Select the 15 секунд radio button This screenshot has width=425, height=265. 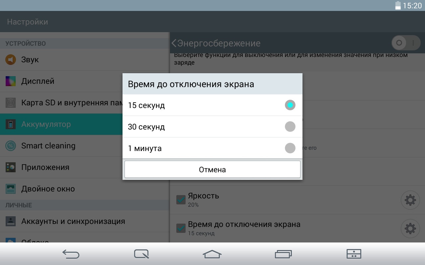290,105
